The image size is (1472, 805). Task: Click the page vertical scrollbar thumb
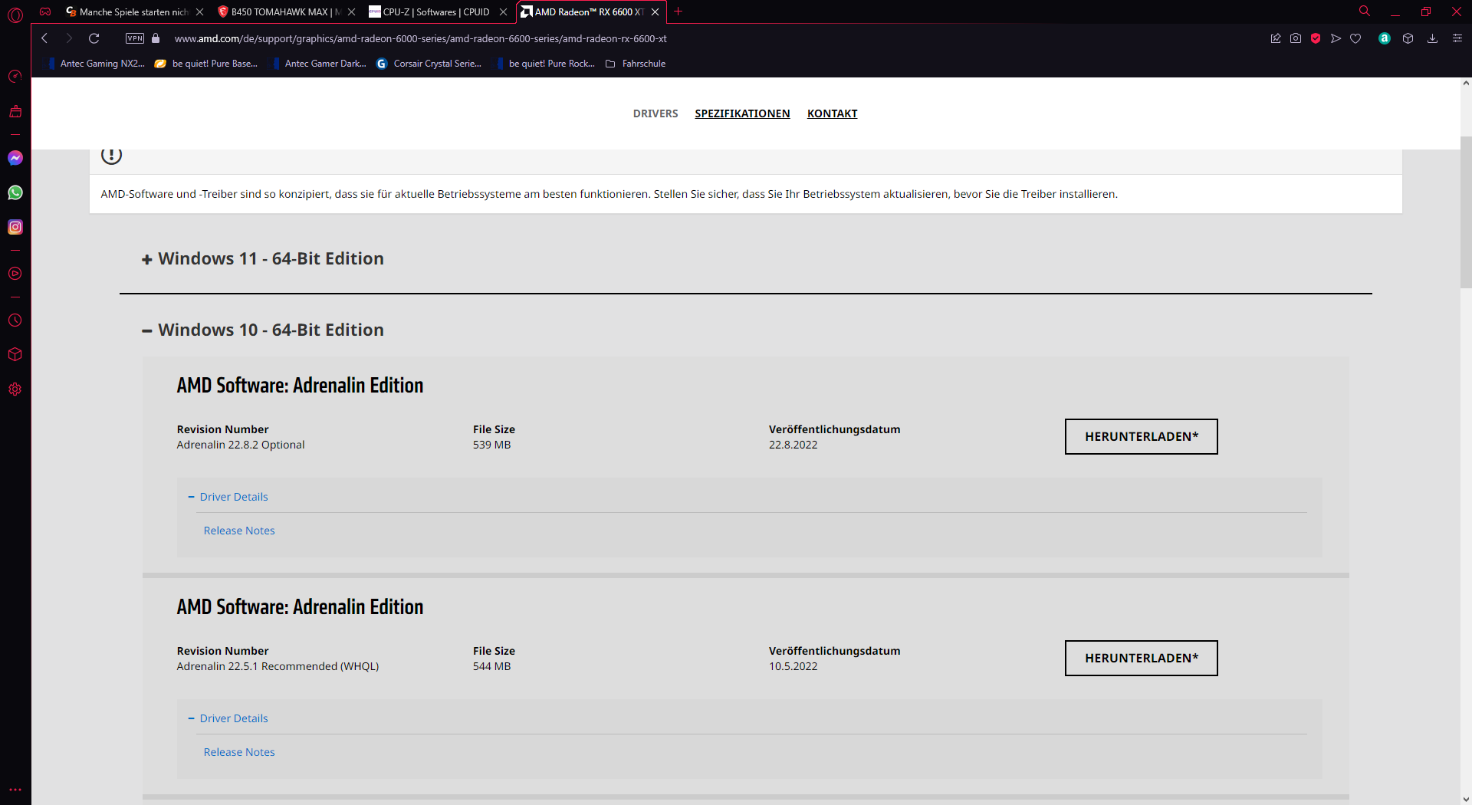click(x=1466, y=212)
